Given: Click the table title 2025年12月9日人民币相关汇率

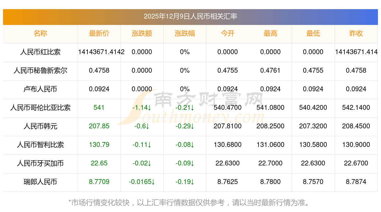Looking at the screenshot, I should [190, 16].
